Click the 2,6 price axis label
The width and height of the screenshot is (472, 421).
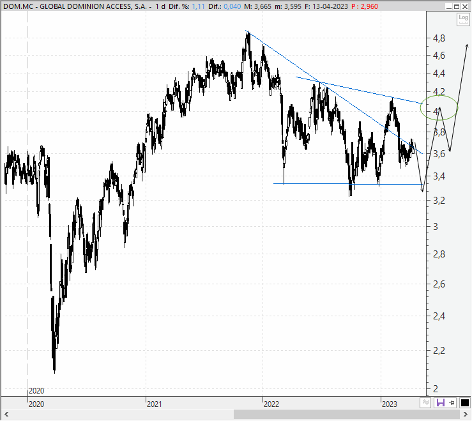439,284
